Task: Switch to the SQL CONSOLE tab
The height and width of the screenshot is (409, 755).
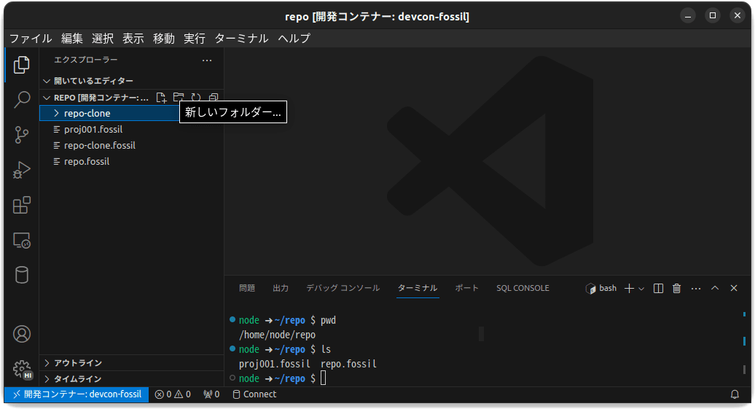Action: [x=523, y=288]
